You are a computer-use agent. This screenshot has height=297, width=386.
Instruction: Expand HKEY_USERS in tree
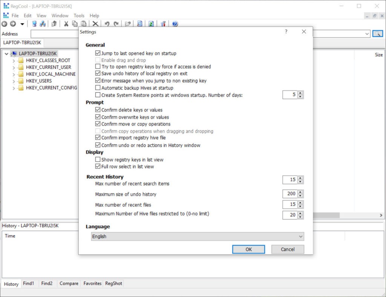[14, 81]
